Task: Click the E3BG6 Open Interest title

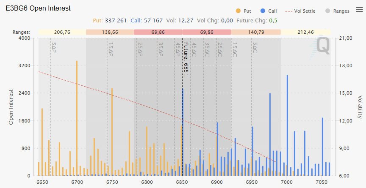Action: [x=38, y=8]
